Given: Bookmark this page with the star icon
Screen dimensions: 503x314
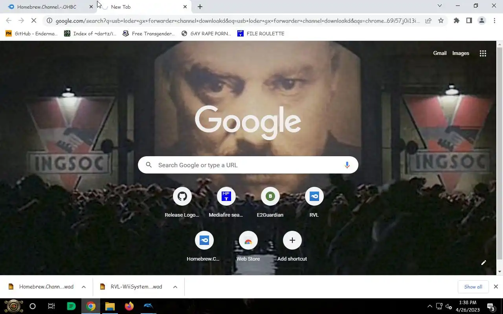Looking at the screenshot, I should pyautogui.click(x=441, y=20).
